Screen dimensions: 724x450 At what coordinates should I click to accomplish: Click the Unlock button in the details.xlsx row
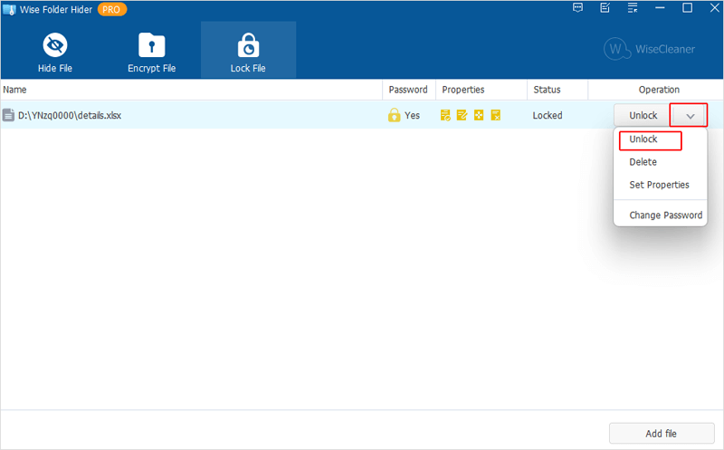tap(643, 115)
